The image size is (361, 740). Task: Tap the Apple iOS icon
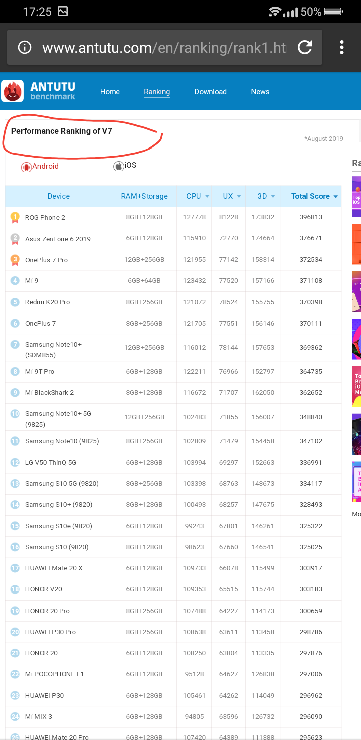(x=119, y=166)
